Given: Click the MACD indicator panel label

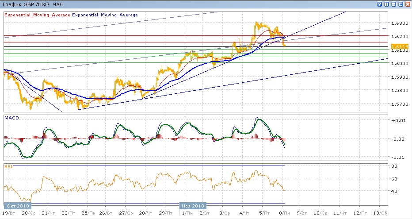Looking at the screenshot, I should (x=11, y=117).
